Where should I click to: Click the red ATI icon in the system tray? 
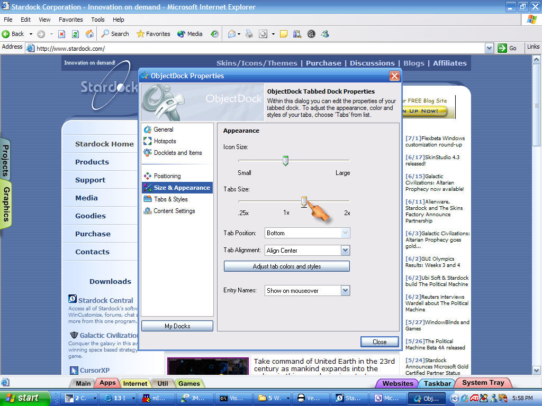[474, 398]
